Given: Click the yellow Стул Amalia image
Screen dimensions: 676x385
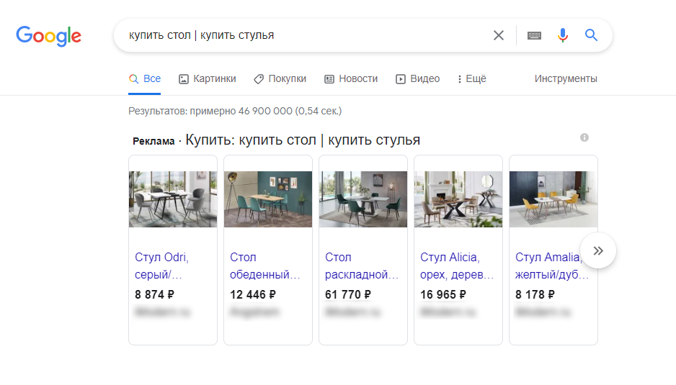Looking at the screenshot, I should (553, 199).
